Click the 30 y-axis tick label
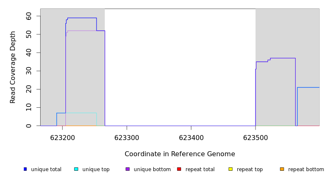This screenshot has height=179, width=328. coord(29,71)
